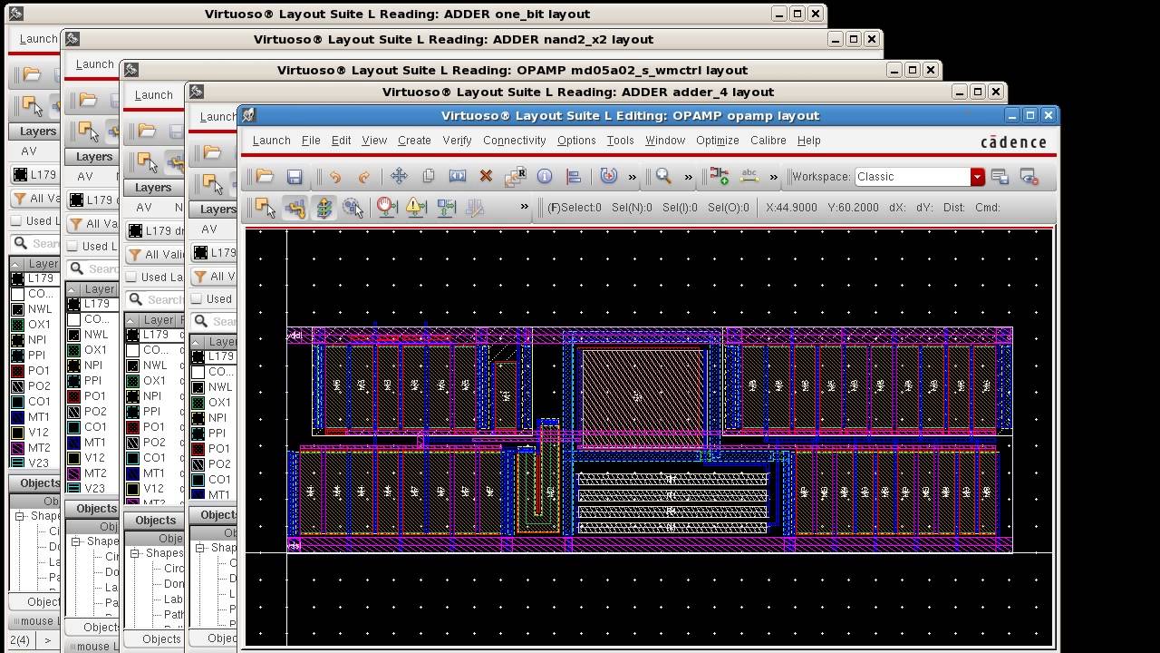The height and width of the screenshot is (653, 1160).
Task: Click the stacked layers icon in second toolbar row
Action: [324, 208]
